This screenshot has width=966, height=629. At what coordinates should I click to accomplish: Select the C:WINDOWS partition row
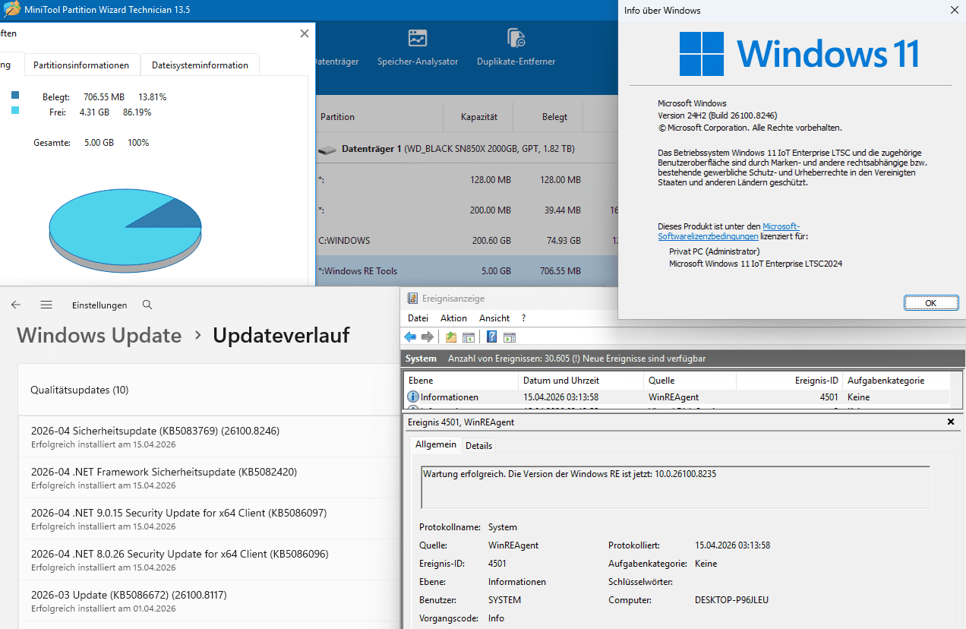click(467, 240)
